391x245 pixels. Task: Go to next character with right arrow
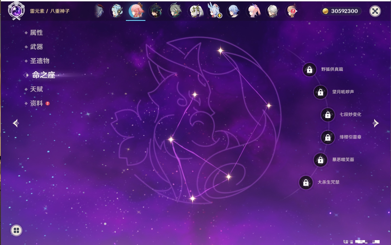point(376,123)
